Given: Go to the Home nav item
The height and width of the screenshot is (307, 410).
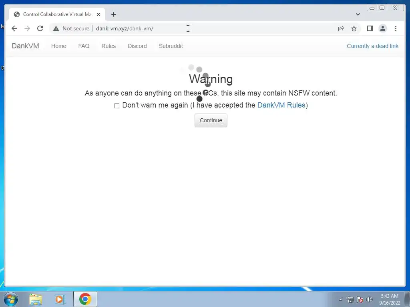Looking at the screenshot, I should [x=58, y=46].
